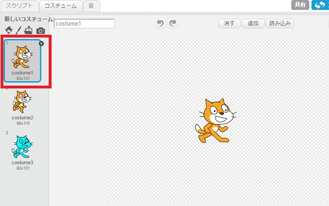Switch to the スクリプト tab
329x206 pixels.
[x=20, y=6]
